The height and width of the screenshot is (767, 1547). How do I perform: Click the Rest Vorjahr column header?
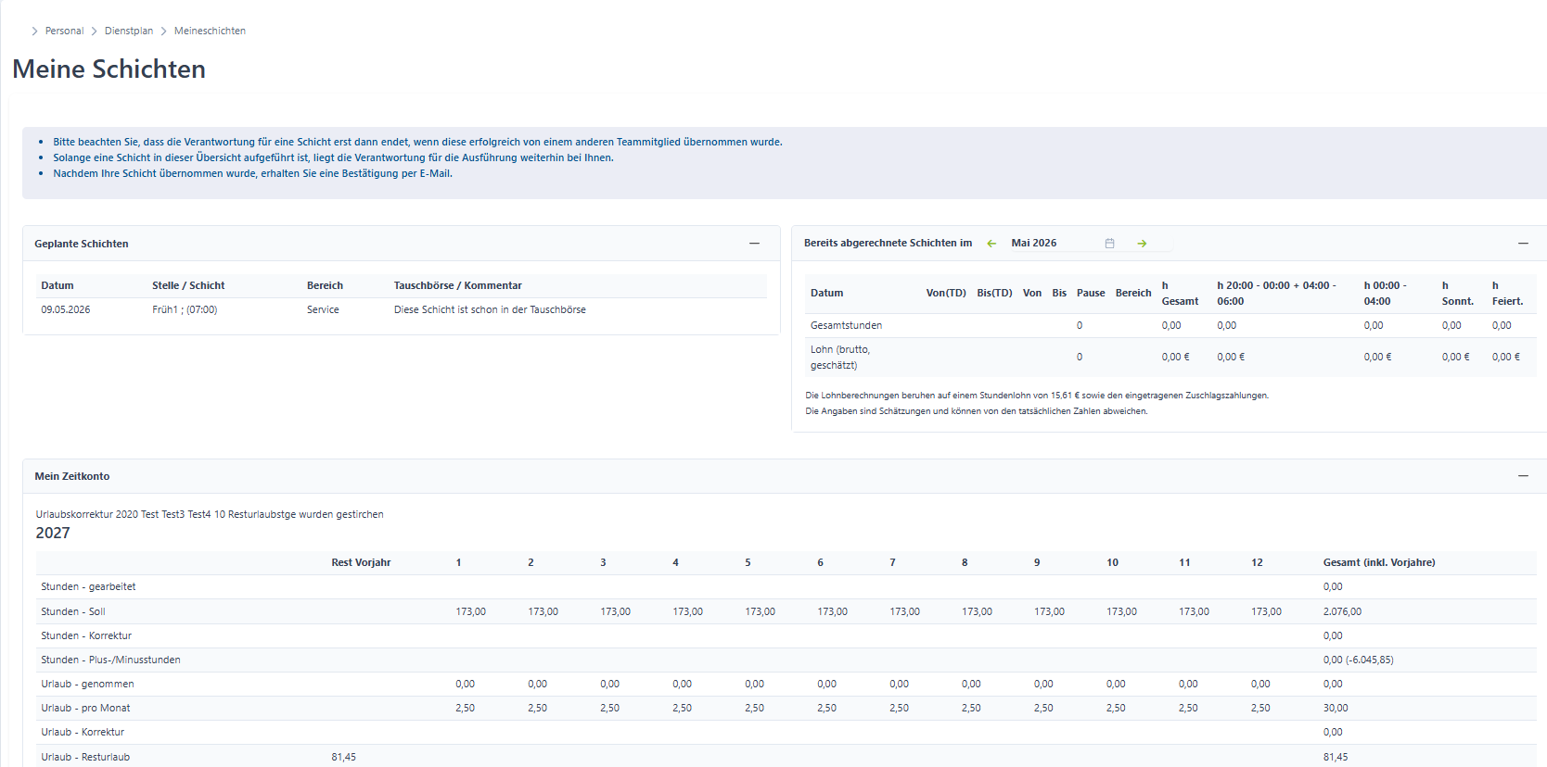361,563
